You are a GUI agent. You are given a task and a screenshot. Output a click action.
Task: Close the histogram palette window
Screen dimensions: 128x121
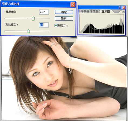click(x=124, y=7)
